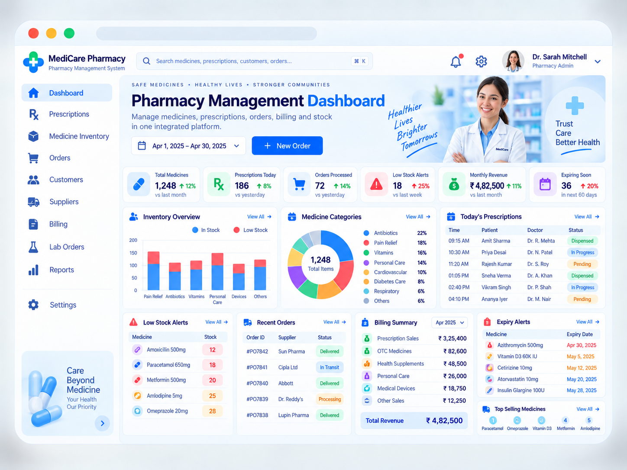Viewport: 627px width, 470px height.
Task: Click the Monthly Revenue money bag icon
Action: click(454, 184)
